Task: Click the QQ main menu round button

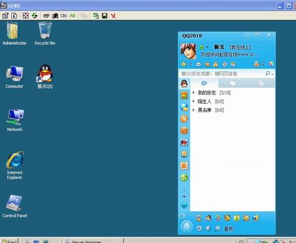Action: [186, 227]
